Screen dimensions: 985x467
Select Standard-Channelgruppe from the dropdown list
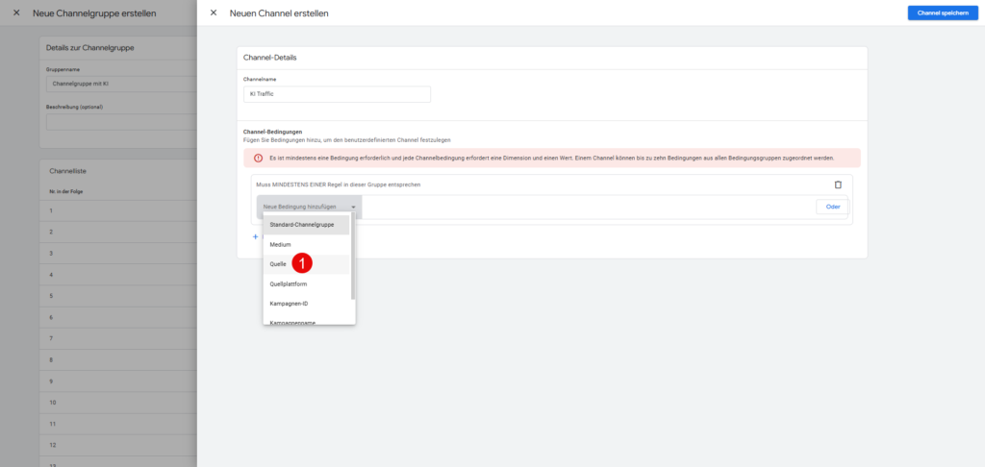(x=301, y=225)
